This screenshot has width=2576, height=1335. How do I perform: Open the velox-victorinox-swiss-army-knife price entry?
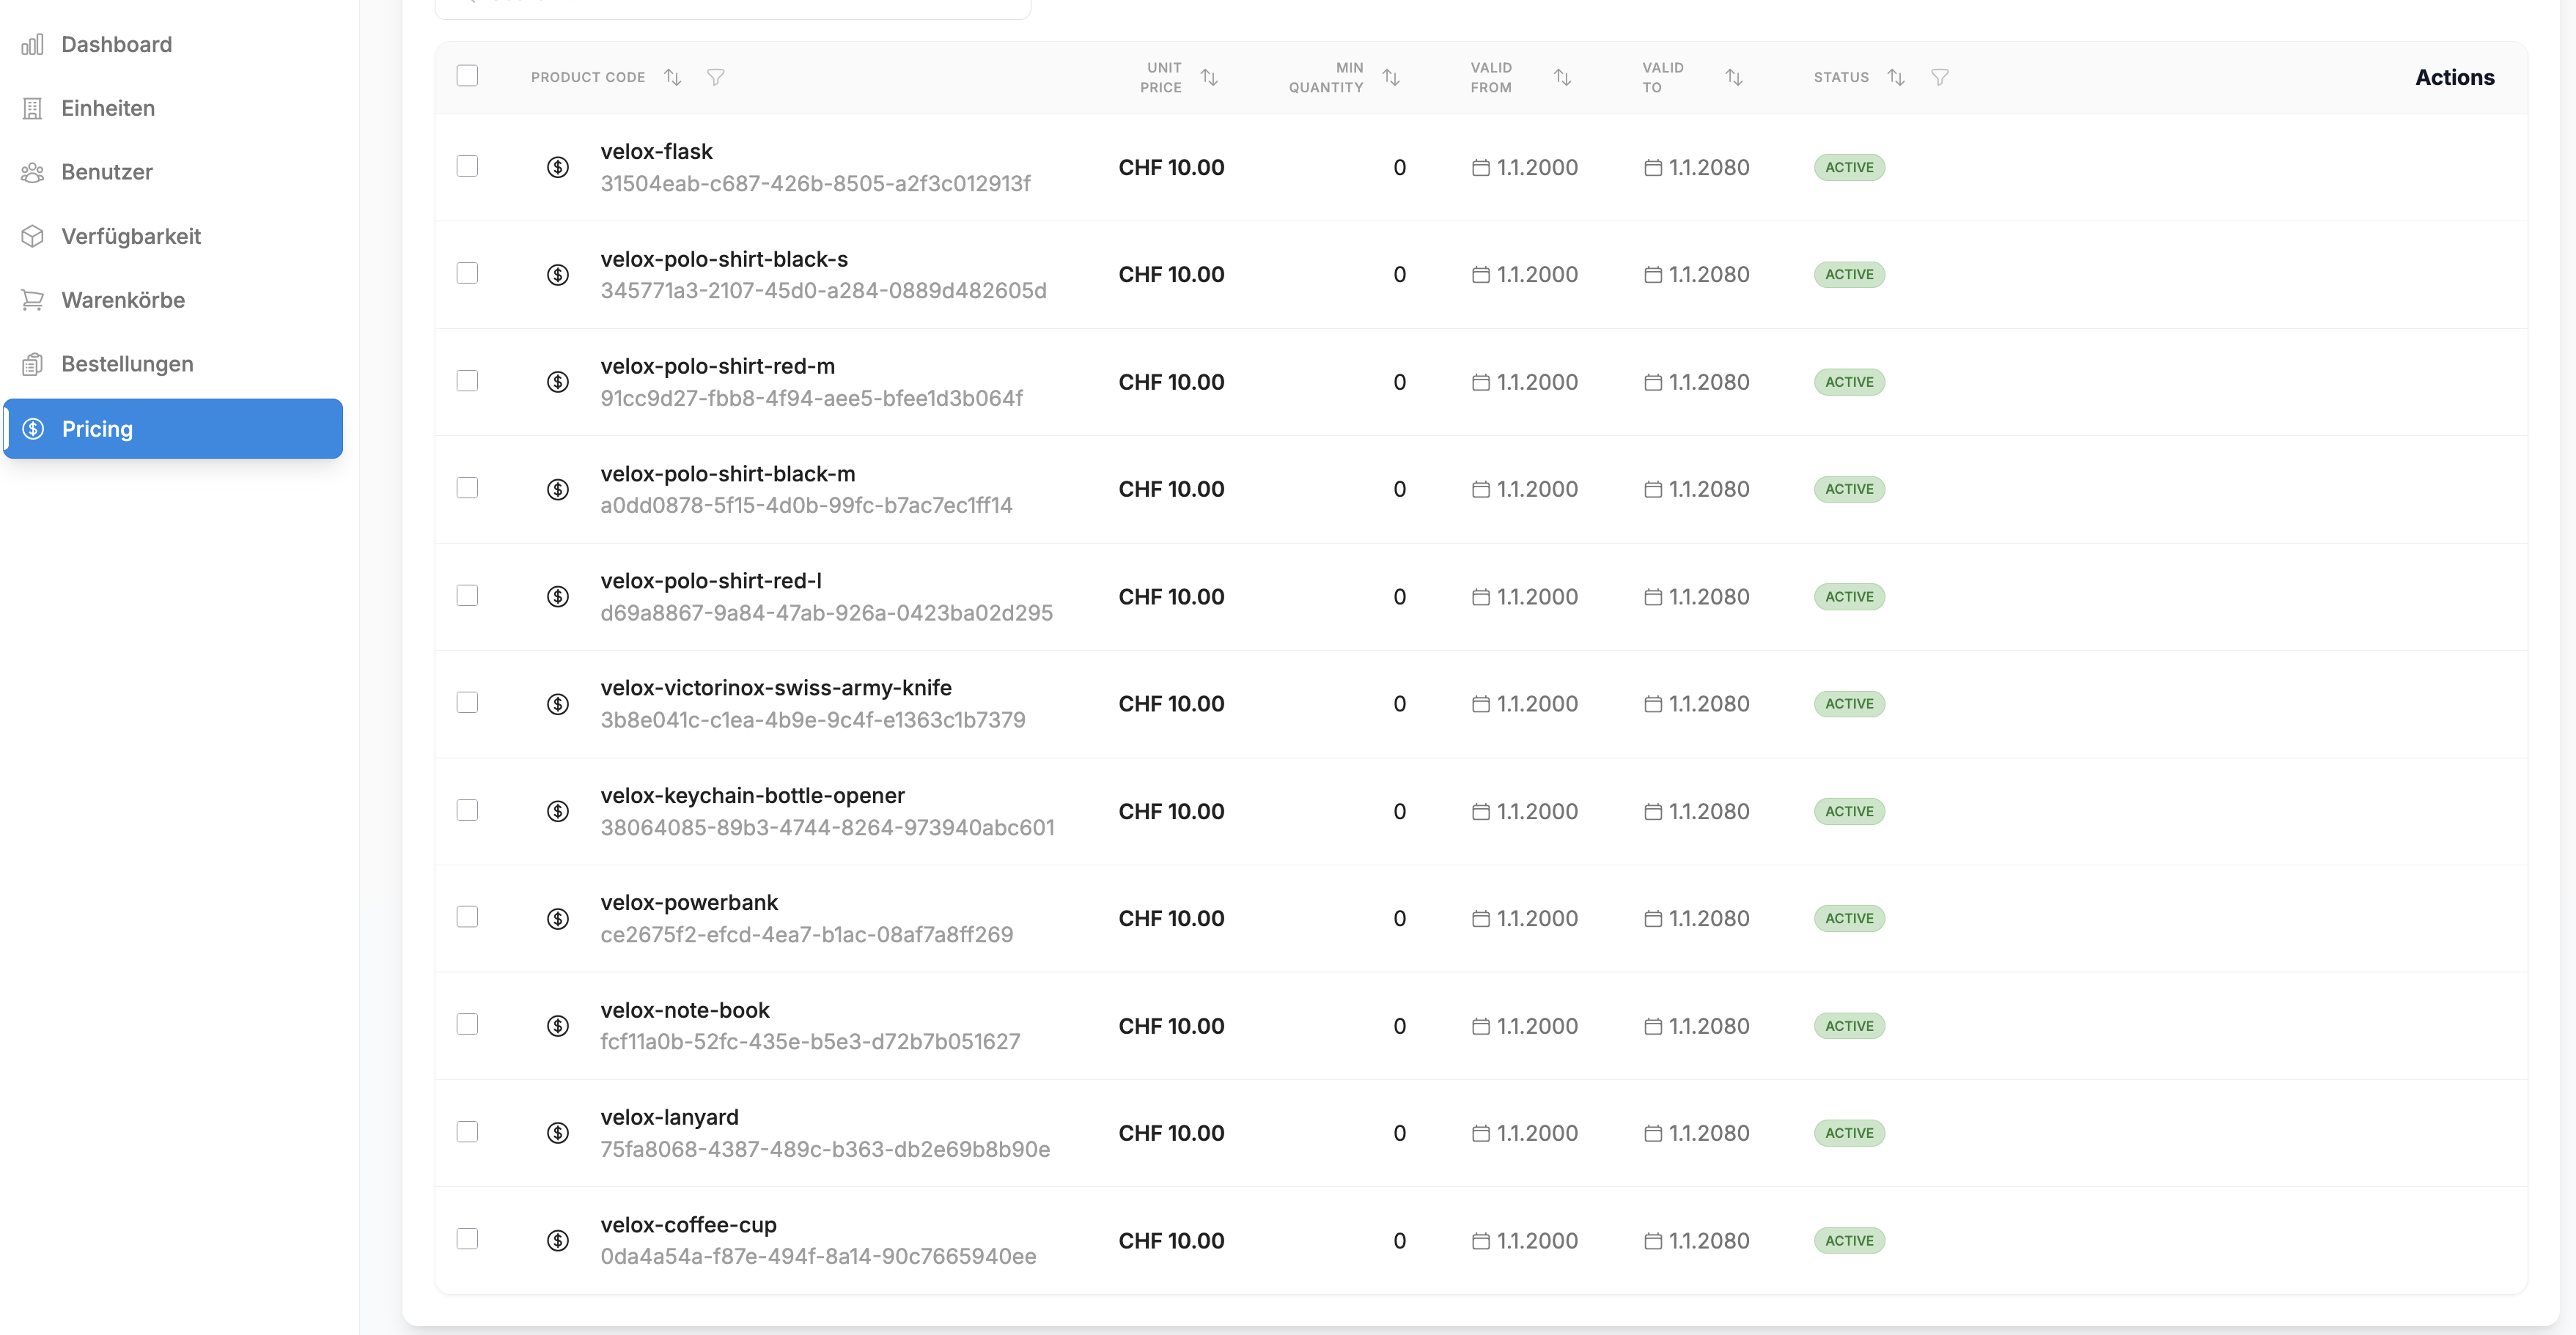[x=775, y=687]
